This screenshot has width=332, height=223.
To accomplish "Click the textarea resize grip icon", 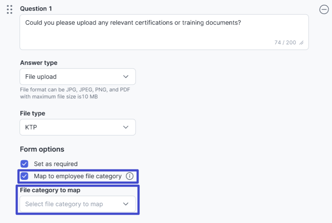I will point(302,43).
